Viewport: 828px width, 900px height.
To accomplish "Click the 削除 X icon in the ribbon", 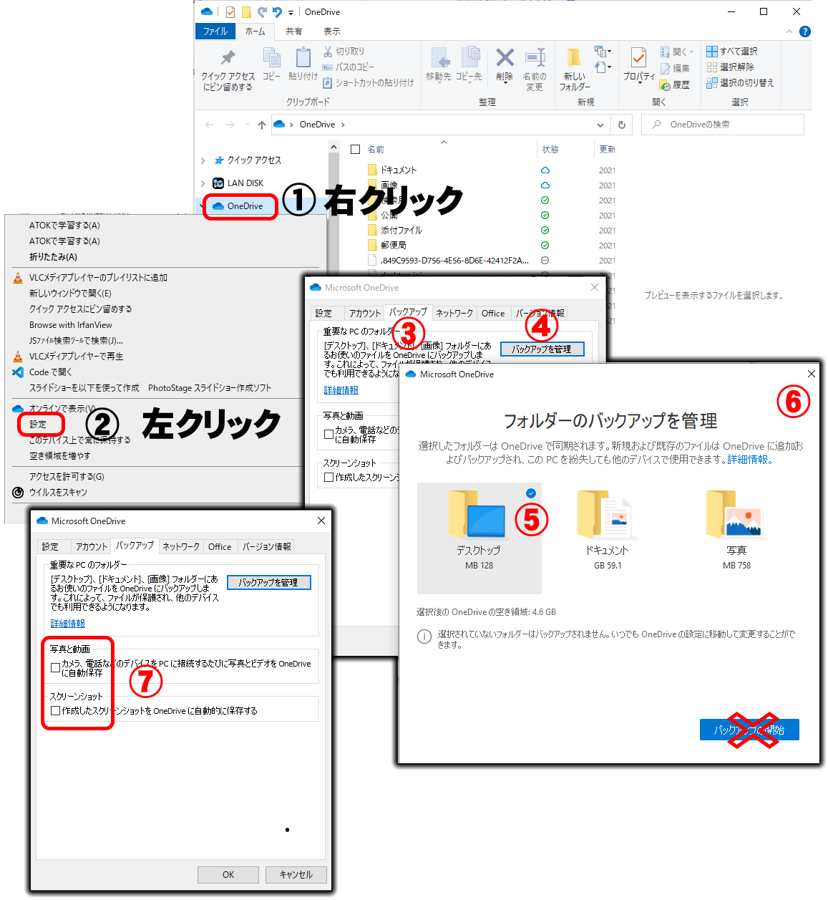I will click(x=505, y=57).
